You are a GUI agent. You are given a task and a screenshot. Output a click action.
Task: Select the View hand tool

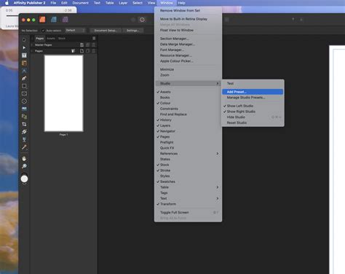pos(24,159)
